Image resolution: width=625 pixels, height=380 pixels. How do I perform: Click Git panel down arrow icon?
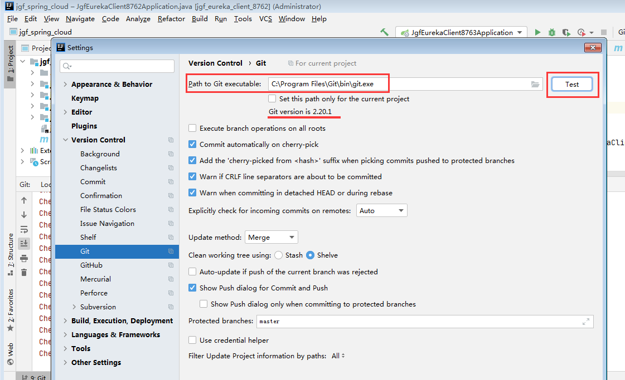(x=24, y=215)
